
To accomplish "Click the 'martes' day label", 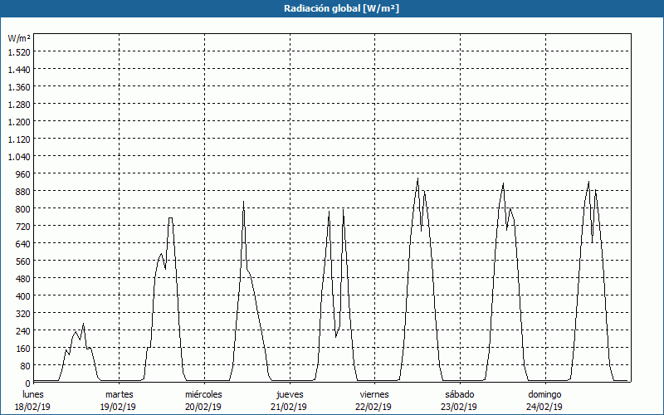I will coord(120,394).
